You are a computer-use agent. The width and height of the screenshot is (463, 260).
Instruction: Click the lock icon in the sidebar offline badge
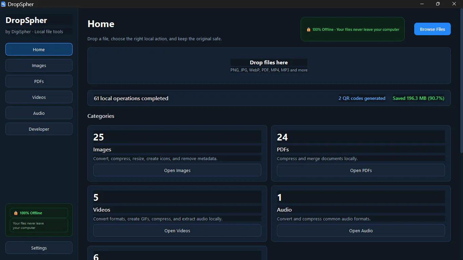pyautogui.click(x=16, y=213)
